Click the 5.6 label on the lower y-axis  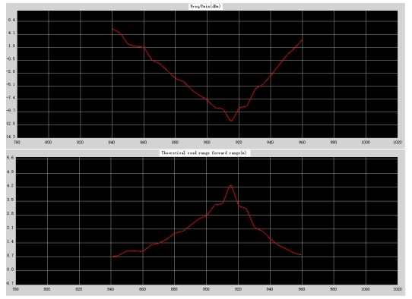pyautogui.click(x=10, y=158)
